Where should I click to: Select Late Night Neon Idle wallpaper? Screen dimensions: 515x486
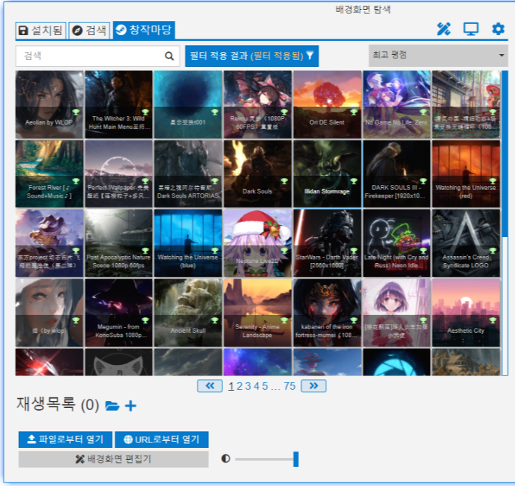396,243
